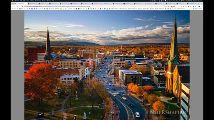Screen dimensions: 214x120
Task: Open the Edit menu
Action: click(24, 1)
